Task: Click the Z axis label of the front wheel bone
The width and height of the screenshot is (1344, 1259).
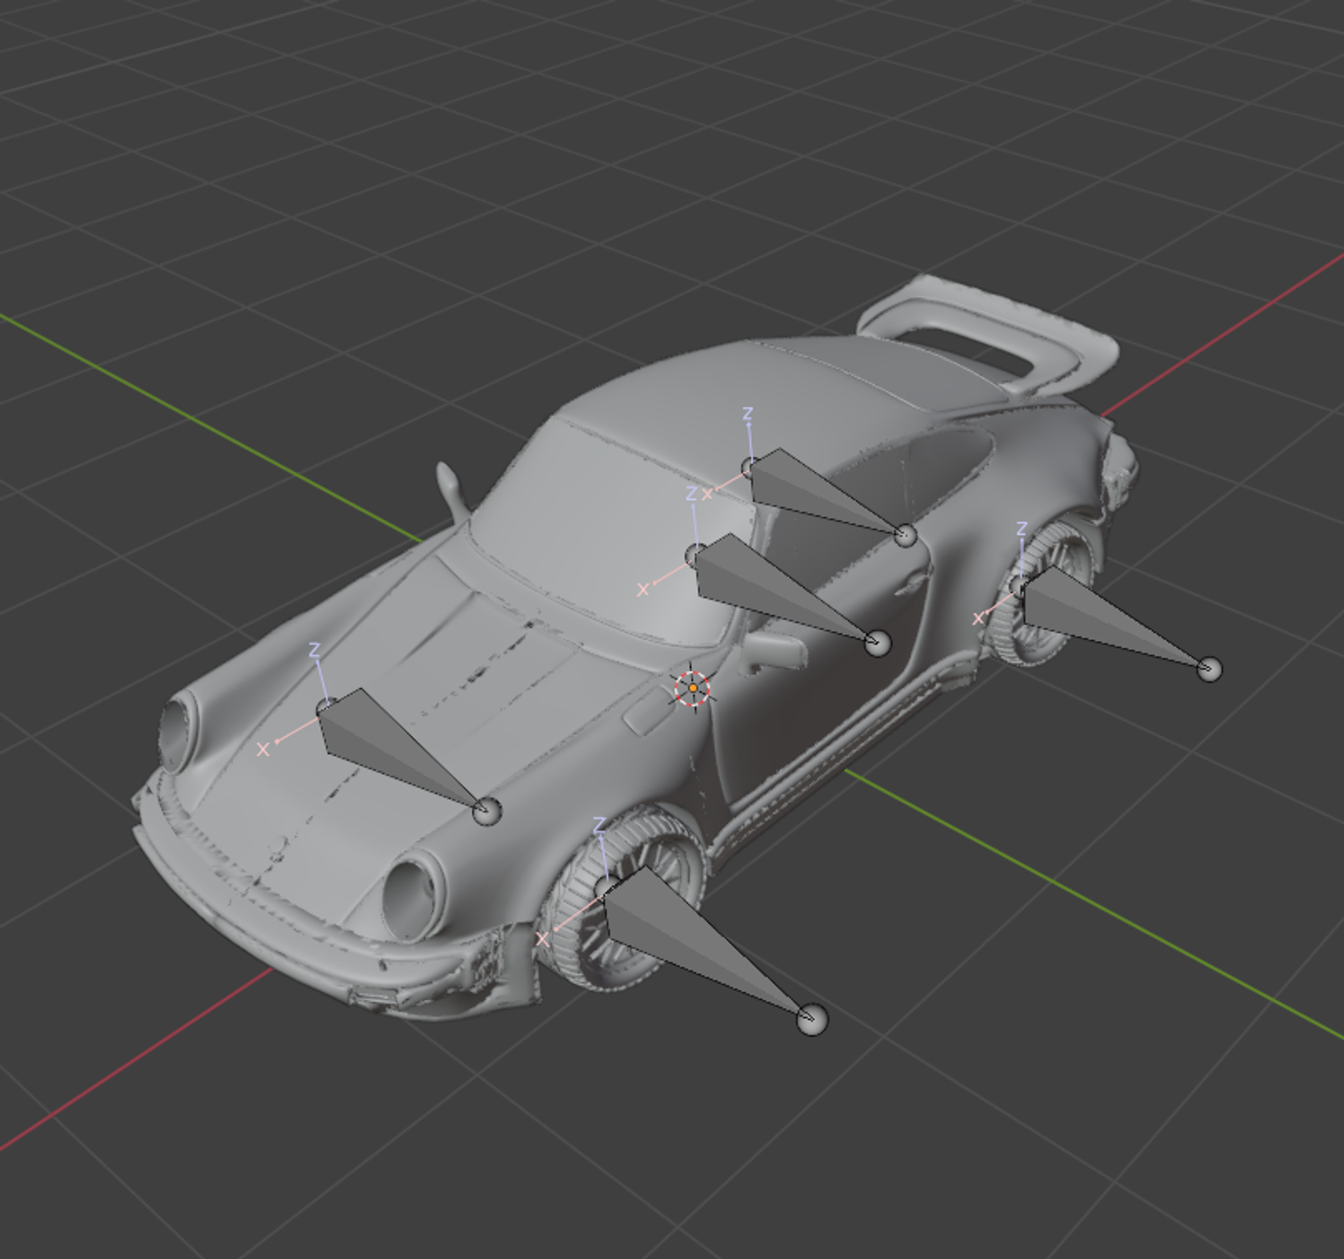Action: (599, 824)
